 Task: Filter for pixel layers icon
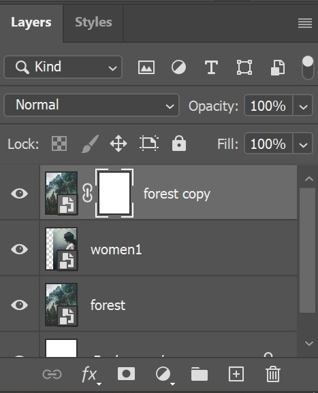pos(146,67)
